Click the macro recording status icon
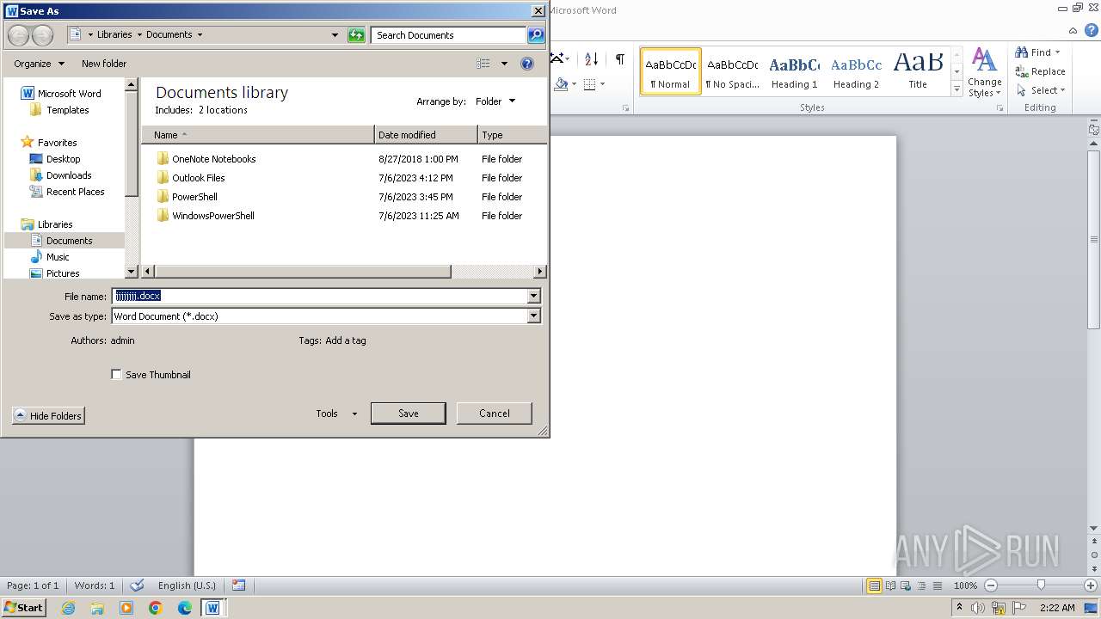The height and width of the screenshot is (619, 1101). click(x=238, y=585)
